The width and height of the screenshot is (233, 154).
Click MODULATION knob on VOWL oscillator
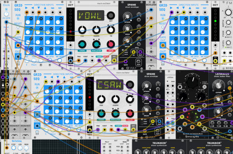97,44
